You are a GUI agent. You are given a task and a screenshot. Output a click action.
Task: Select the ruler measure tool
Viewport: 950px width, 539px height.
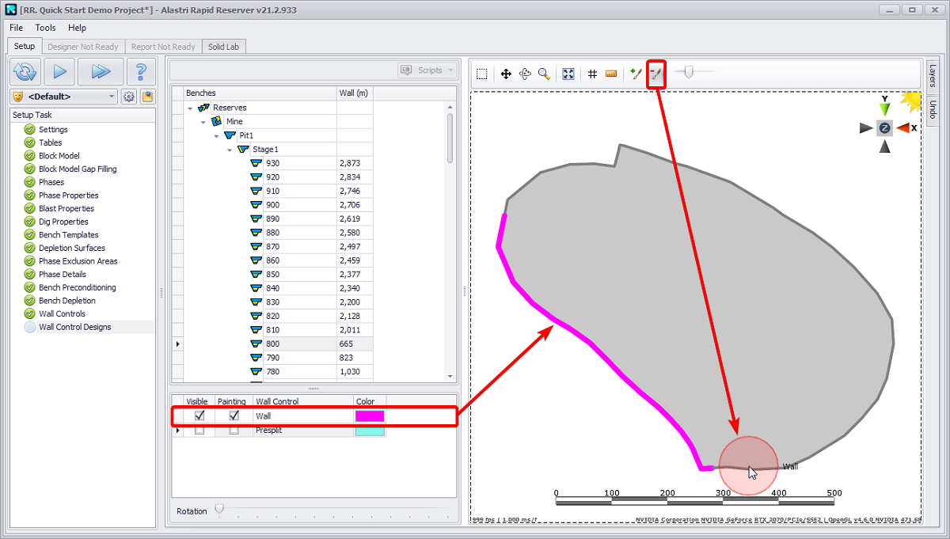tap(611, 74)
